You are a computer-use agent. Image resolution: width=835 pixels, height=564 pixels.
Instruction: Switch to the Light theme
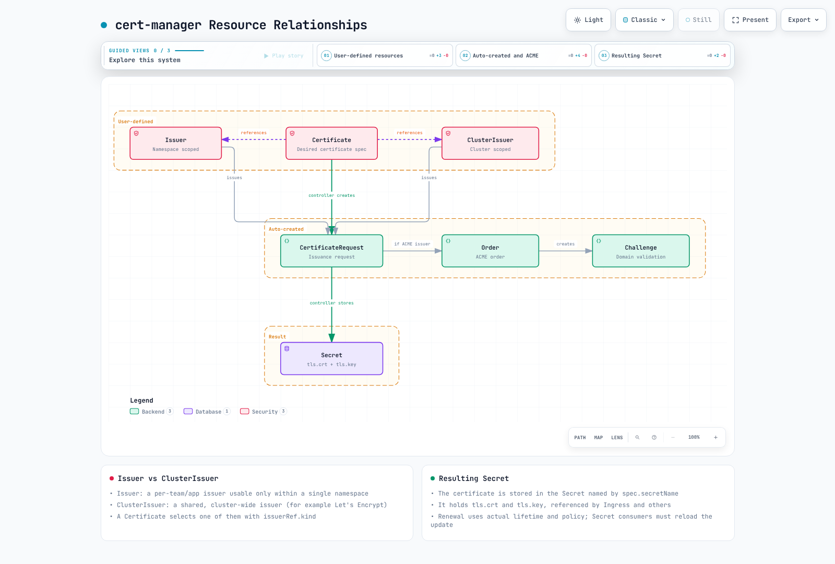pos(588,20)
